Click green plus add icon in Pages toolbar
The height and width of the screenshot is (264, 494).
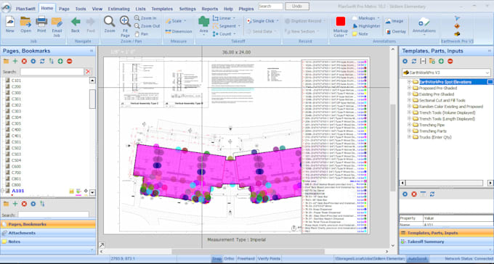(x=15, y=62)
